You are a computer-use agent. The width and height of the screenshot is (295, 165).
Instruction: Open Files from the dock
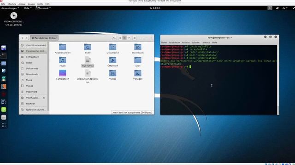[4, 63]
